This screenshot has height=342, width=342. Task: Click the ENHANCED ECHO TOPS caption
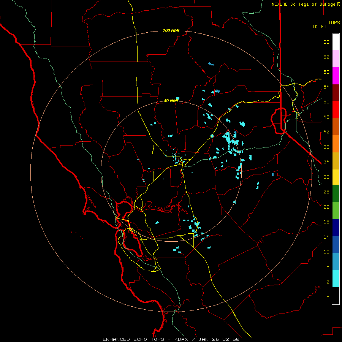click(133, 339)
